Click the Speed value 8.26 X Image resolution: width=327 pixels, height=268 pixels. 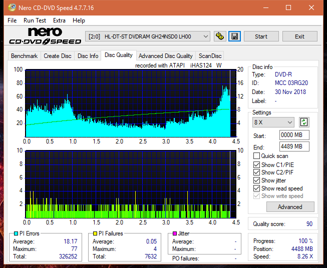(x=305, y=256)
